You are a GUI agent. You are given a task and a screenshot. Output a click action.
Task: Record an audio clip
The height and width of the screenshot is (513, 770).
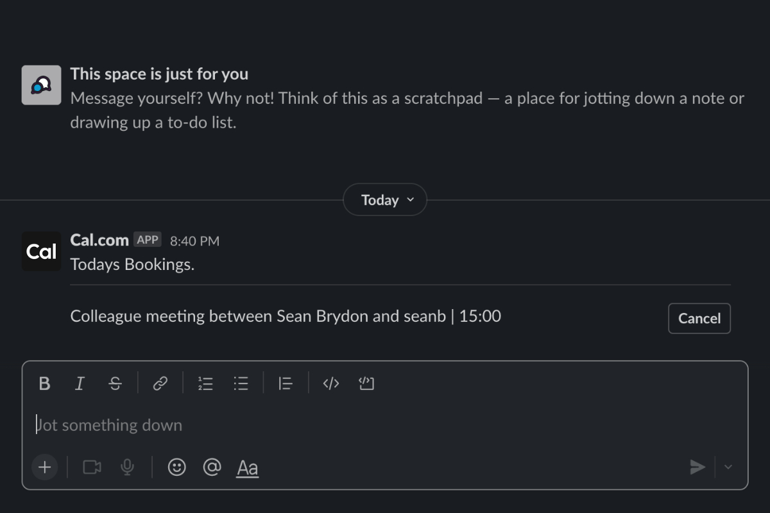click(128, 467)
